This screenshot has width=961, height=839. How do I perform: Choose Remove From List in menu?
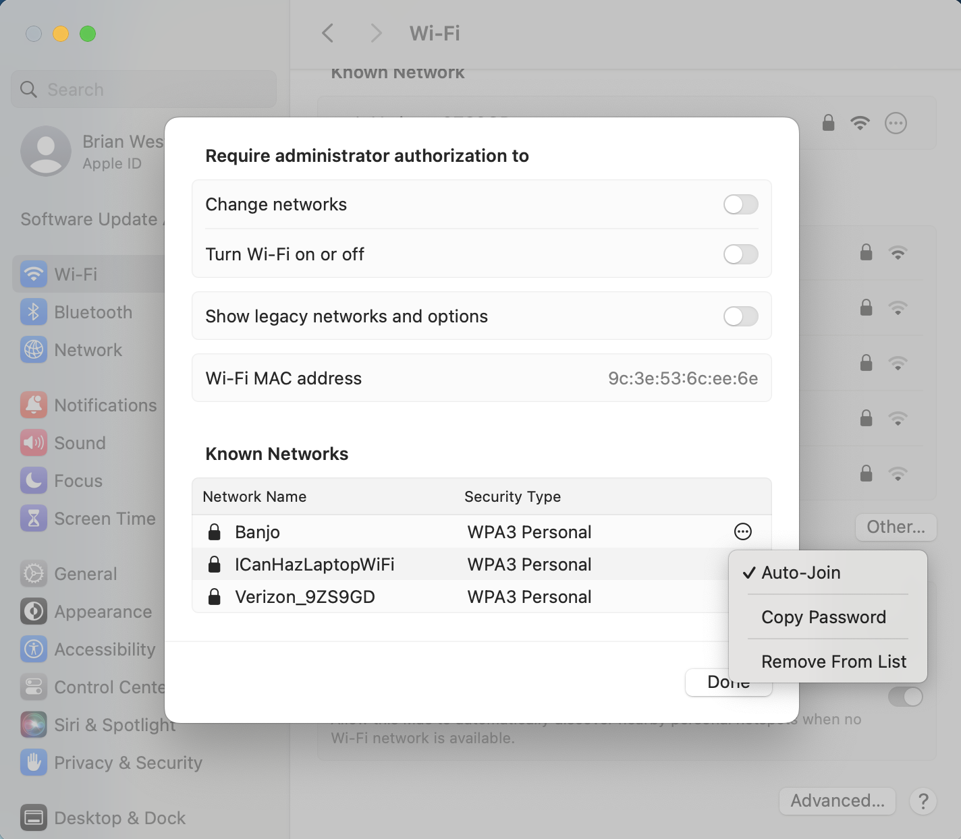tap(828, 662)
